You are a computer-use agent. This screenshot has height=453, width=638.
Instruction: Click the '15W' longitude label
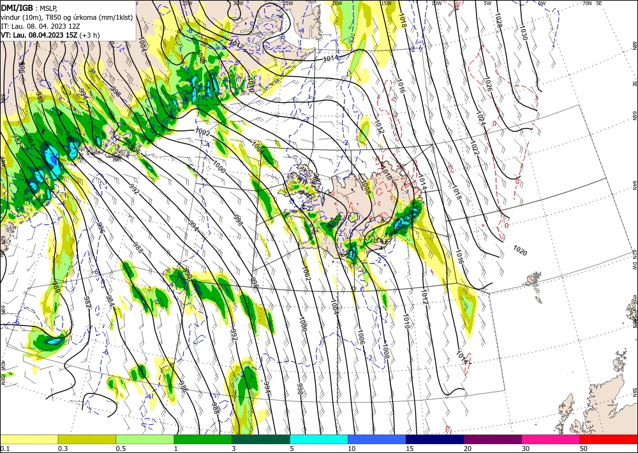[x=386, y=3]
